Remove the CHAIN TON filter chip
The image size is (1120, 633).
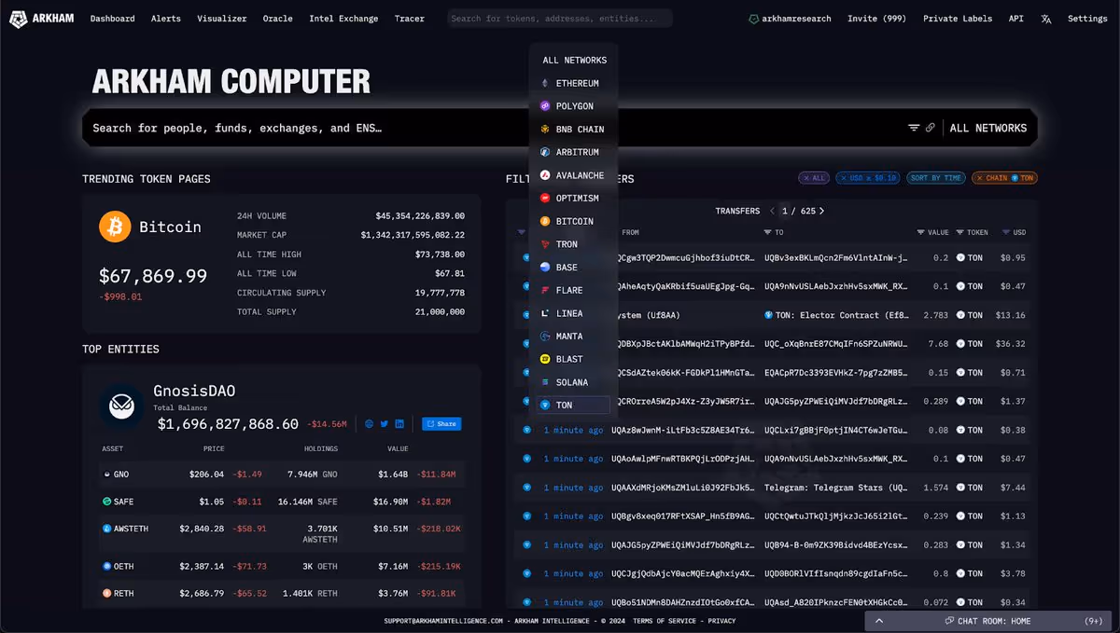1004,177
